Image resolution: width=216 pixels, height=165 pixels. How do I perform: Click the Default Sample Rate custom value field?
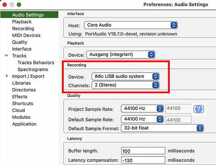click(179, 120)
